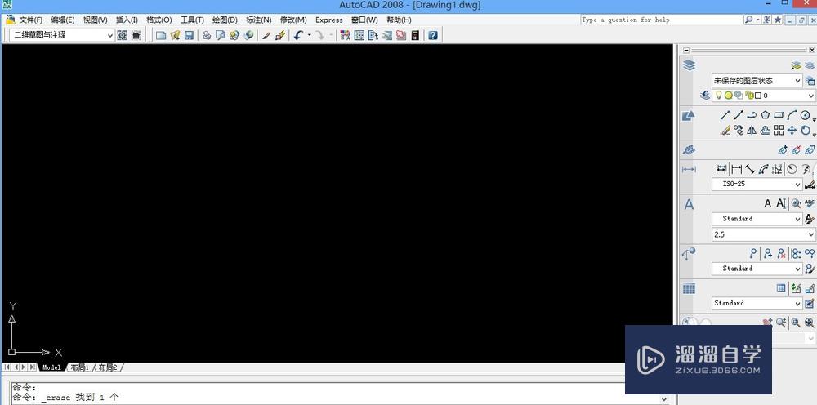Select the Rotate tool
817x405 pixels.
pos(806,130)
